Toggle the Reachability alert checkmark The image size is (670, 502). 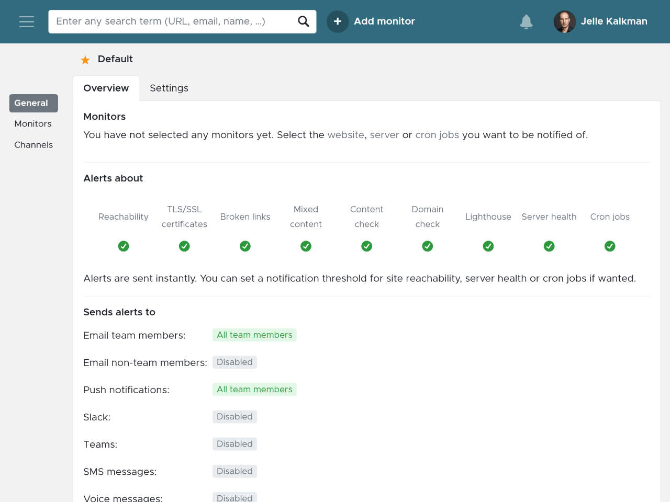pyautogui.click(x=124, y=246)
